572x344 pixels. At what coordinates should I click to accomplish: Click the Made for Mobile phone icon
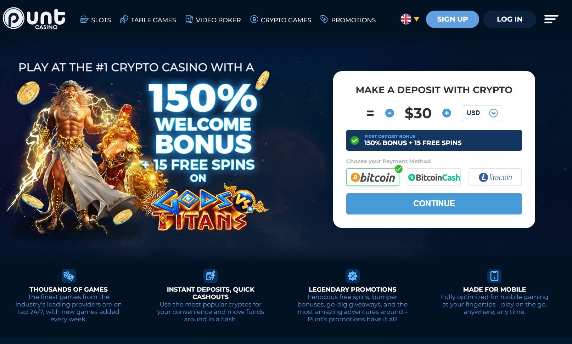494,276
